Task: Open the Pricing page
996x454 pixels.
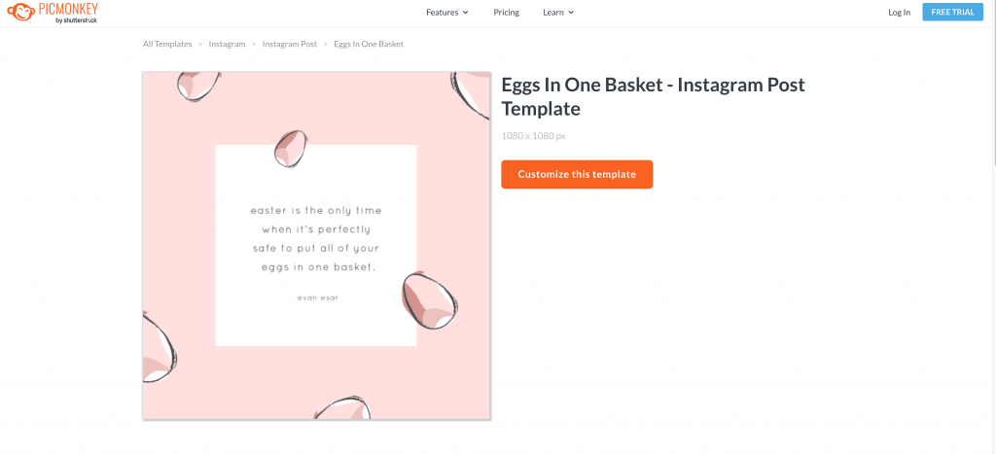Action: tap(506, 12)
